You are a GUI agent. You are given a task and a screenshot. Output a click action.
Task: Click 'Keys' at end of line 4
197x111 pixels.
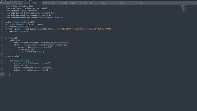[x=53, y=13]
